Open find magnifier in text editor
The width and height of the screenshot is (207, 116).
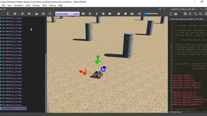[x=195, y=14]
